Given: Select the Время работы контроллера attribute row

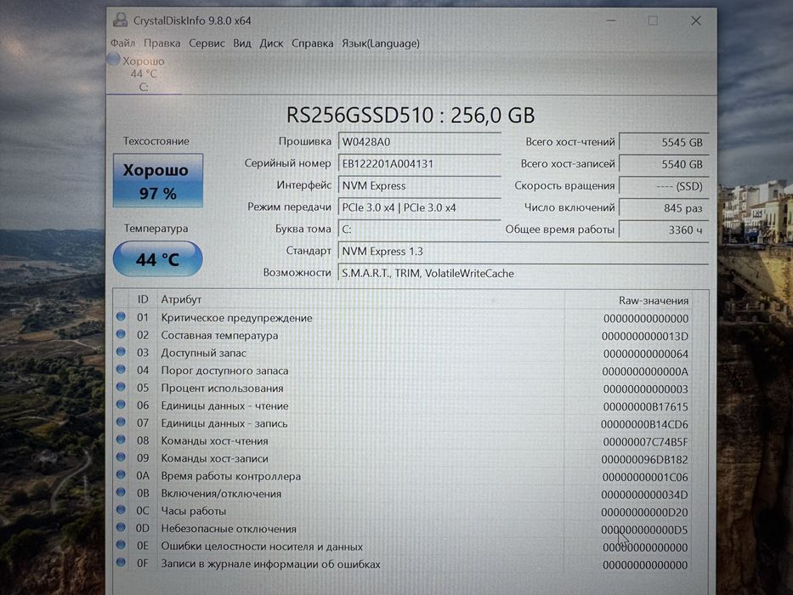Looking at the screenshot, I should point(402,476).
